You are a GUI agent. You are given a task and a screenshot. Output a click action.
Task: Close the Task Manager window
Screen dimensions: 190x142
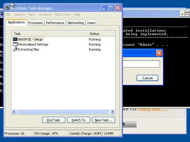point(118,8)
